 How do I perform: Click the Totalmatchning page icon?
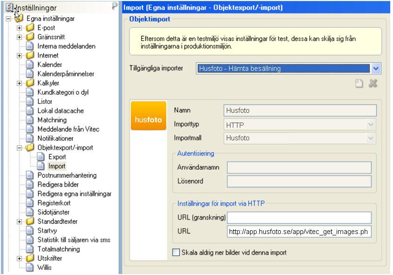pos(30,249)
